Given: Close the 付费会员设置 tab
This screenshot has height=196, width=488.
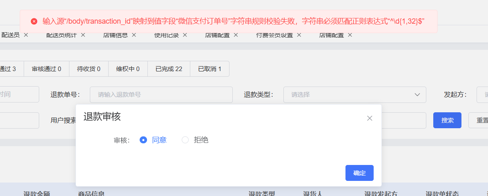Looking at the screenshot, I should [299, 35].
